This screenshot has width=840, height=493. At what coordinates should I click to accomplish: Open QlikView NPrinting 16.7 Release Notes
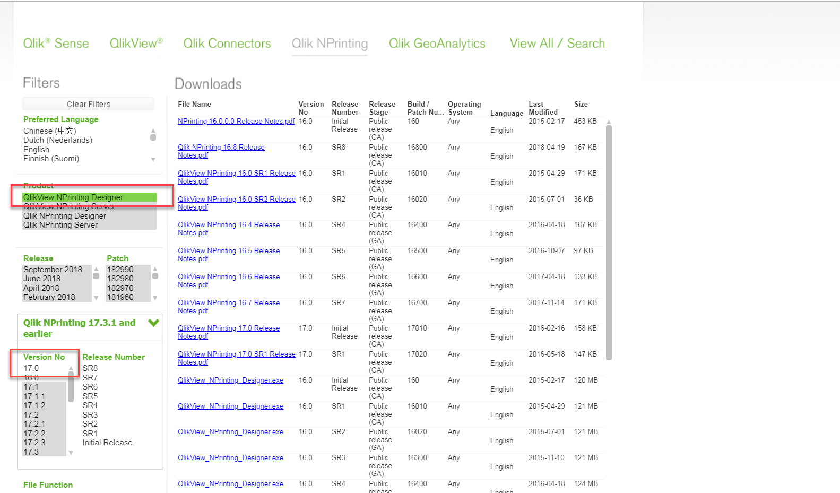coord(229,307)
